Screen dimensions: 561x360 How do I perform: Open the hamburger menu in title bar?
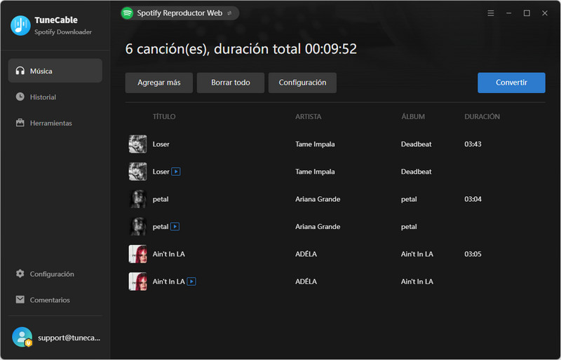[x=490, y=13]
